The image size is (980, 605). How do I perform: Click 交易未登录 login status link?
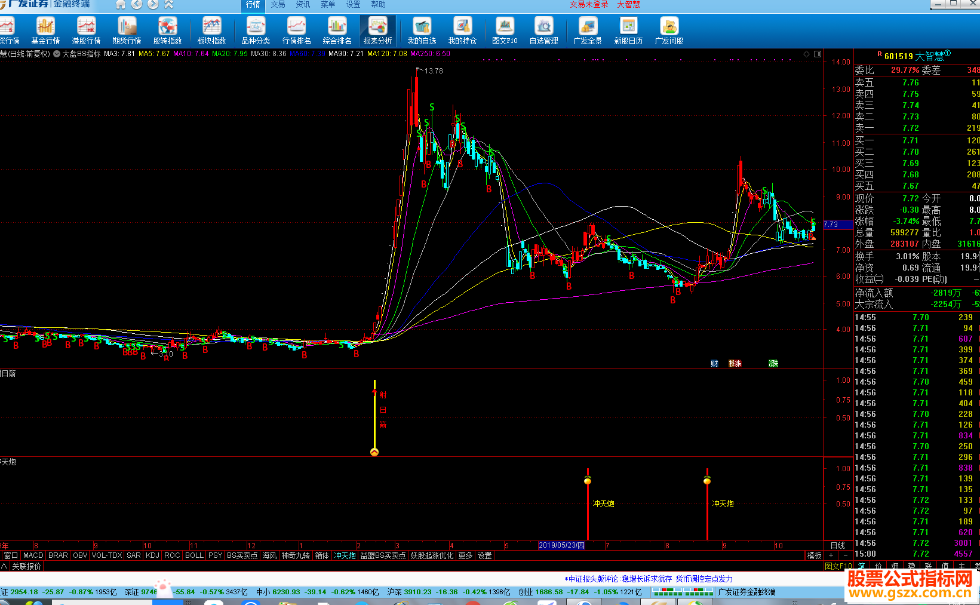(x=588, y=4)
